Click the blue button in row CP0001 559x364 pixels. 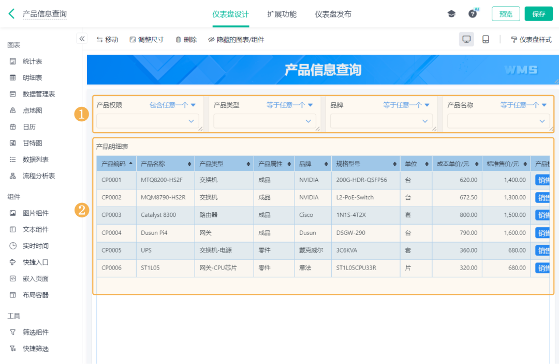click(x=542, y=180)
